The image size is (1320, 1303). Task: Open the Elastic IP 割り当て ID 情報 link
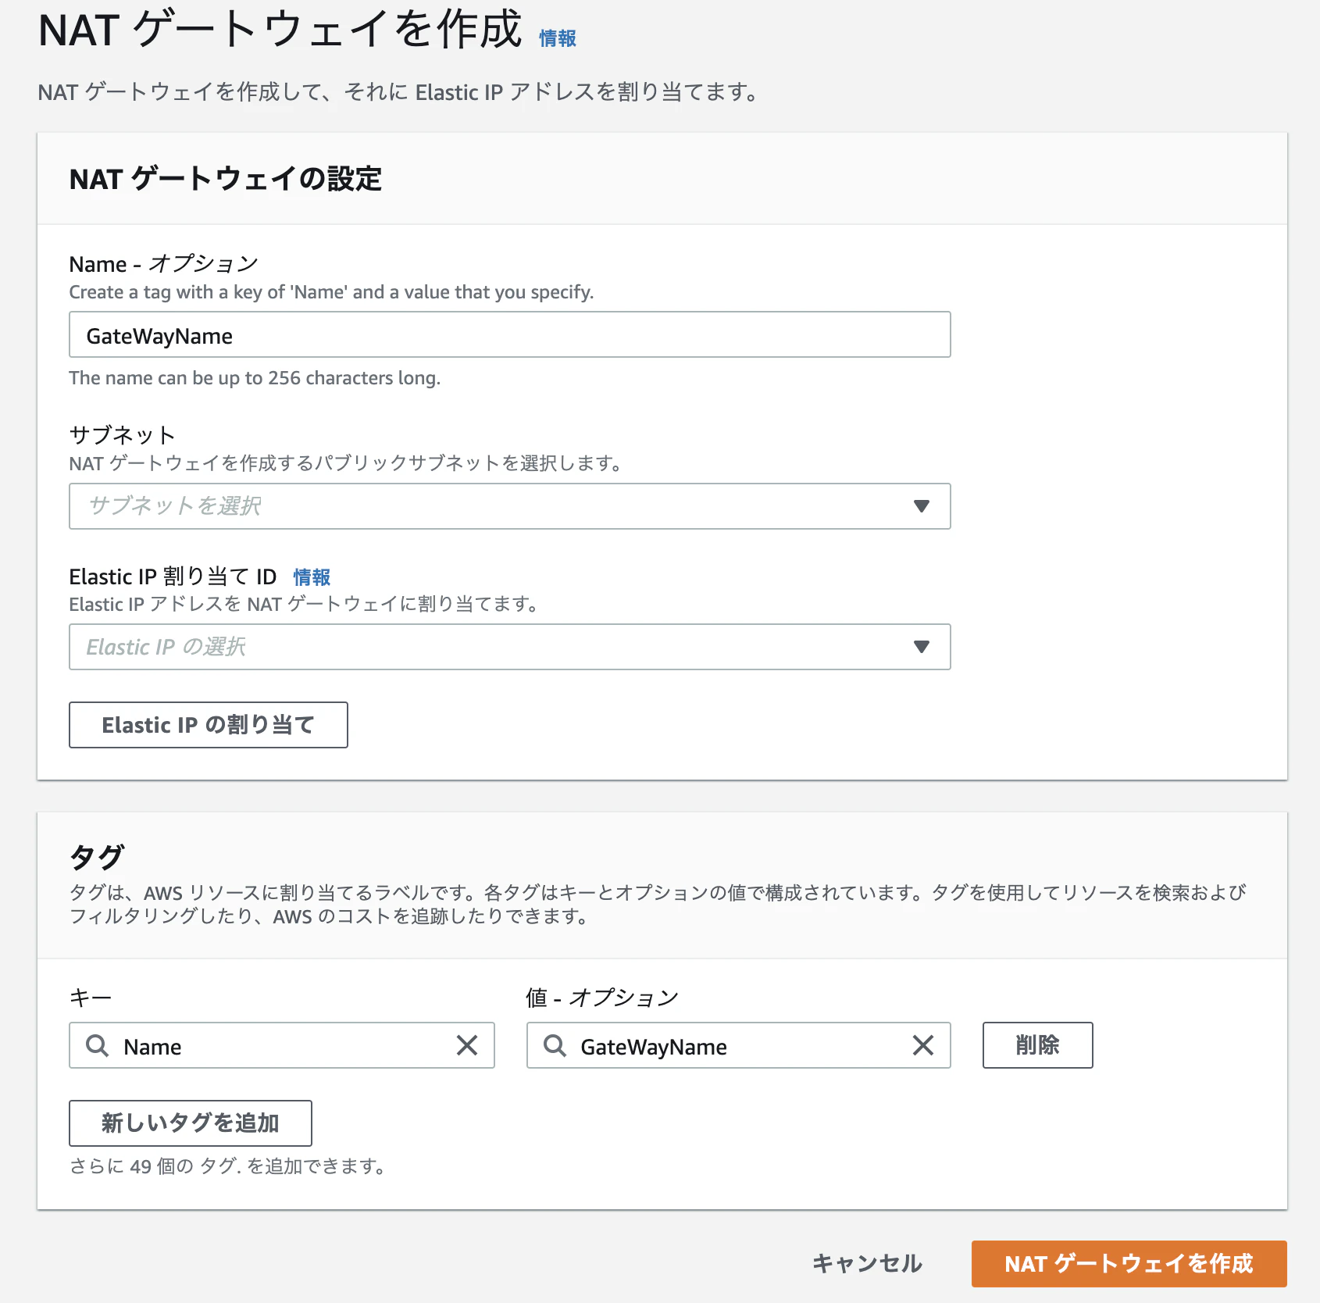(310, 577)
